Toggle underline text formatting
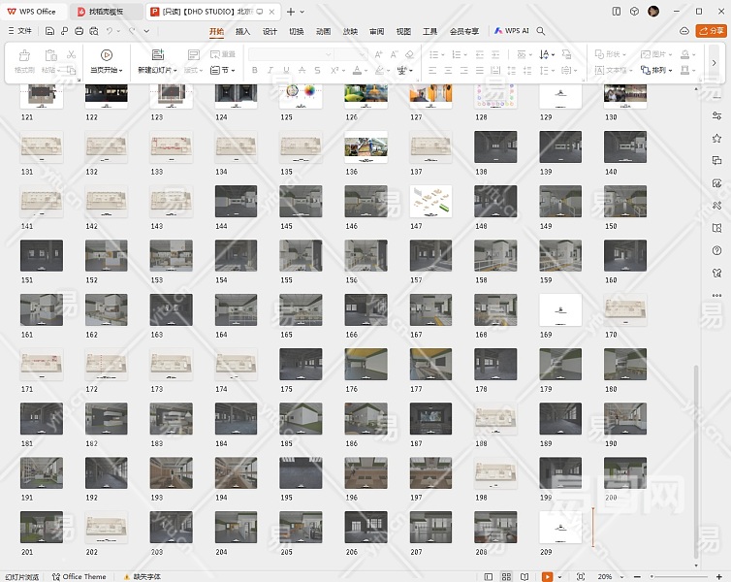Screen dimensions: 731x582 [287, 71]
